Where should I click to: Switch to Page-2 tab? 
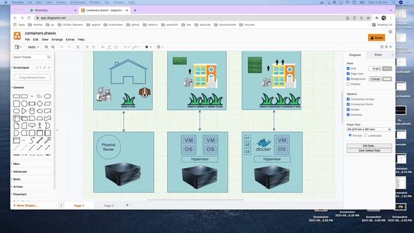(109, 206)
